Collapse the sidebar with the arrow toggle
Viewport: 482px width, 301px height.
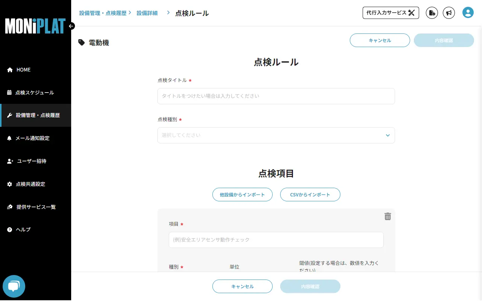tap(71, 26)
